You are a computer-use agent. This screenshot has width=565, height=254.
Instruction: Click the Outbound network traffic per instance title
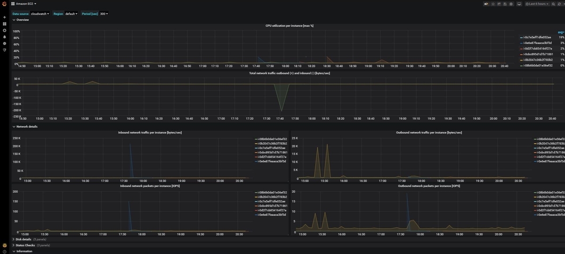click(428, 133)
